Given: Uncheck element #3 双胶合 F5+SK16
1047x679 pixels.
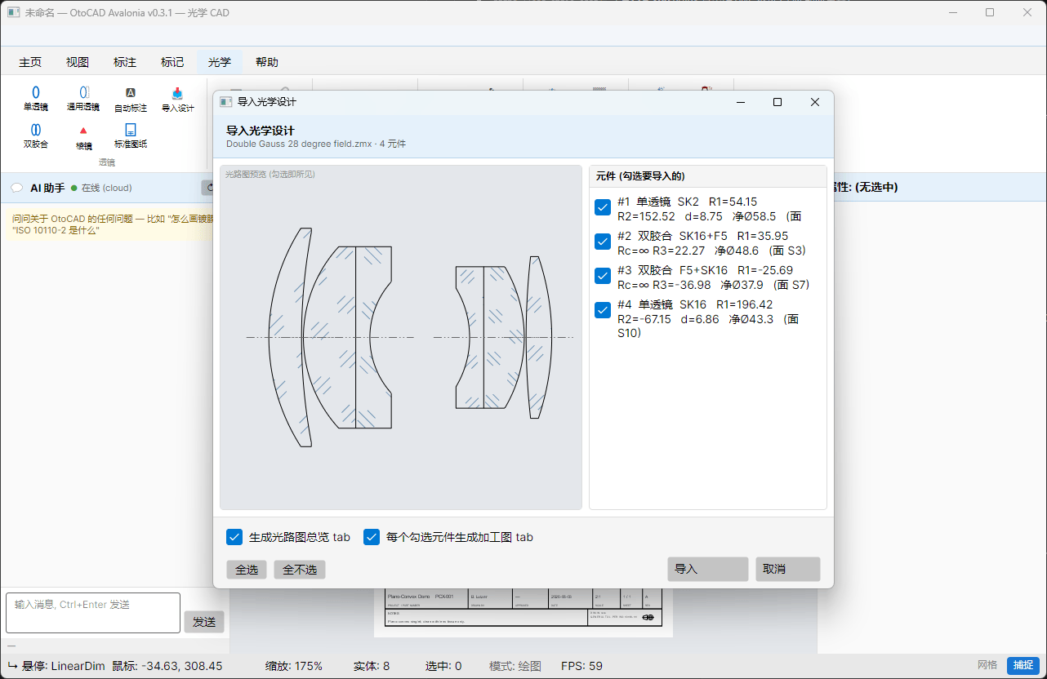Looking at the screenshot, I should point(603,276).
